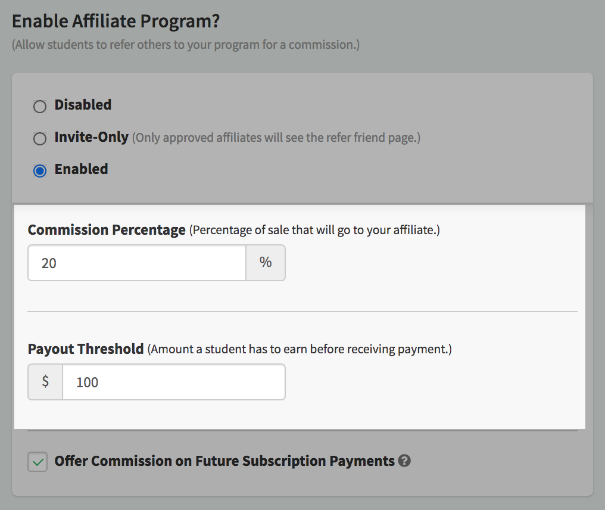Open the help question mark icon
Viewport: 605px width, 510px height.
pyautogui.click(x=404, y=461)
